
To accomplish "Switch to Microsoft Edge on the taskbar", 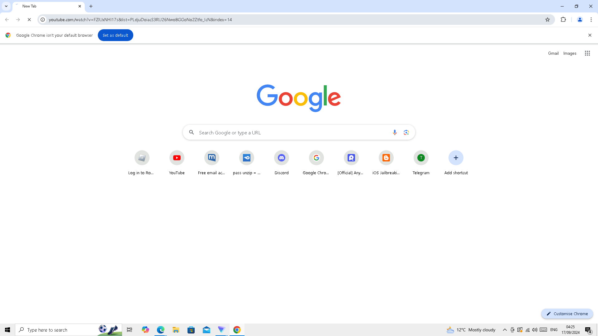I will click(161, 330).
